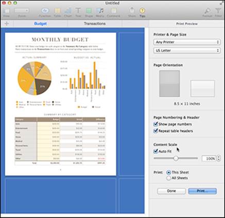
Task: Click the Done button
Action: 171,191
